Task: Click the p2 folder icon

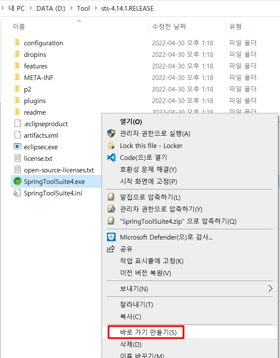Action: 17,89
